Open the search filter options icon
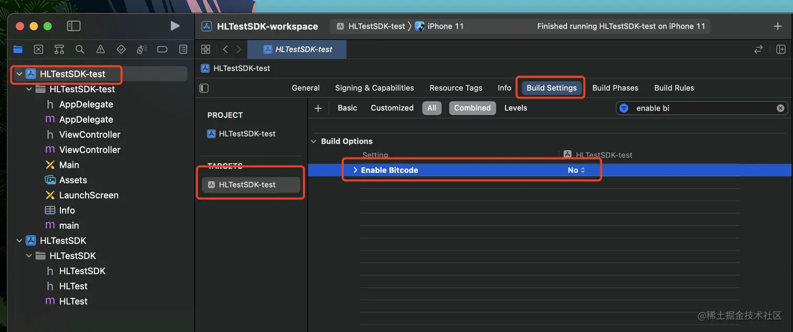Screen dimensions: 793x332 tap(624, 108)
